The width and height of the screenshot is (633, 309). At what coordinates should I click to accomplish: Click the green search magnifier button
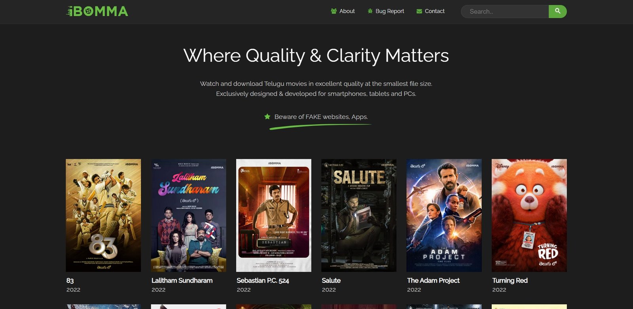point(558,11)
